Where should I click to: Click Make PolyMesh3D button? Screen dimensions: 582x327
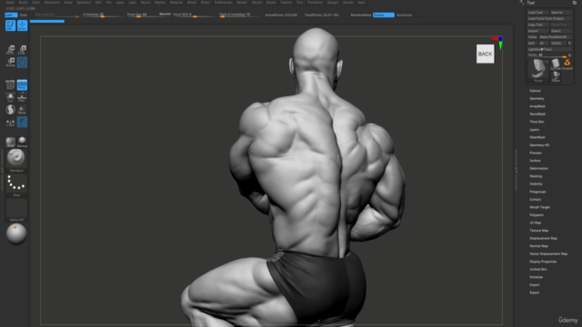(556, 37)
